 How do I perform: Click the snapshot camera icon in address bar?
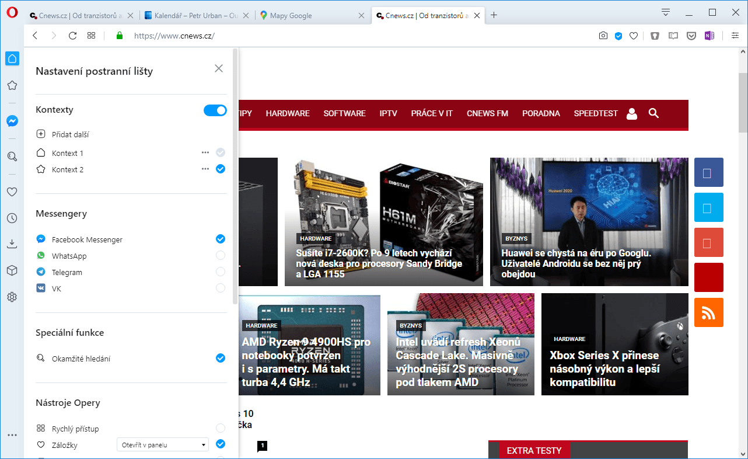click(x=603, y=36)
